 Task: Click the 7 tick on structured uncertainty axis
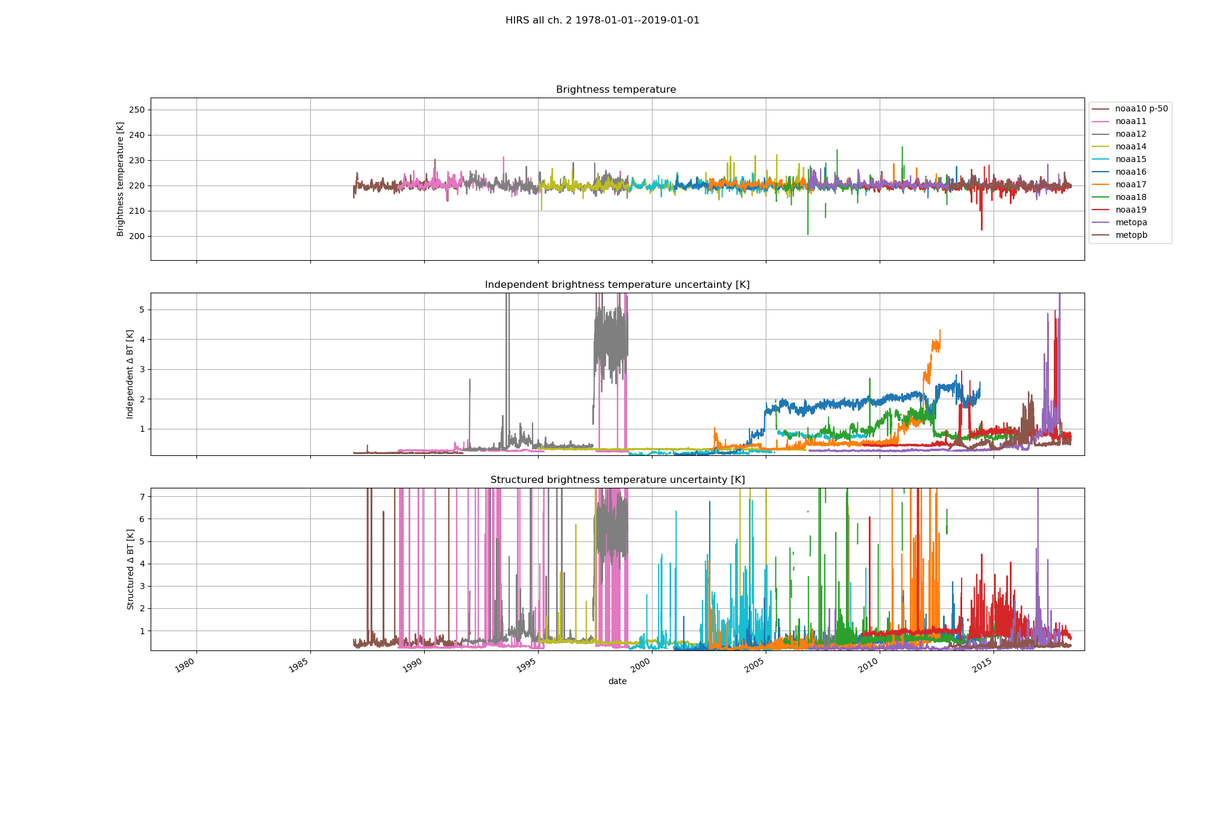tap(143, 497)
